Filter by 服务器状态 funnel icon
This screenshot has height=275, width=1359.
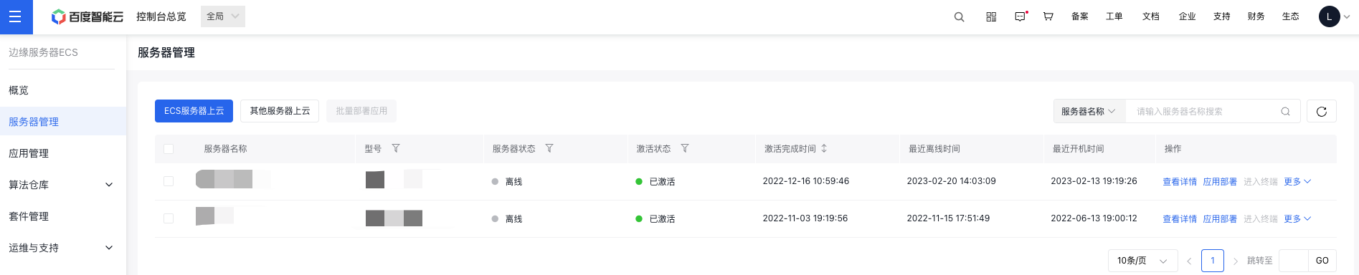click(549, 148)
